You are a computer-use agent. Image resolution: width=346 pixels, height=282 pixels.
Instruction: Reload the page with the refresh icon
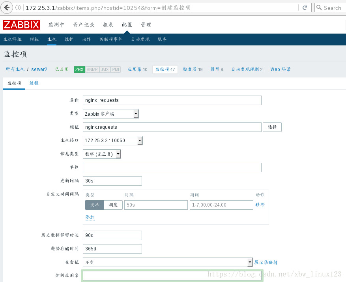(x=305, y=8)
